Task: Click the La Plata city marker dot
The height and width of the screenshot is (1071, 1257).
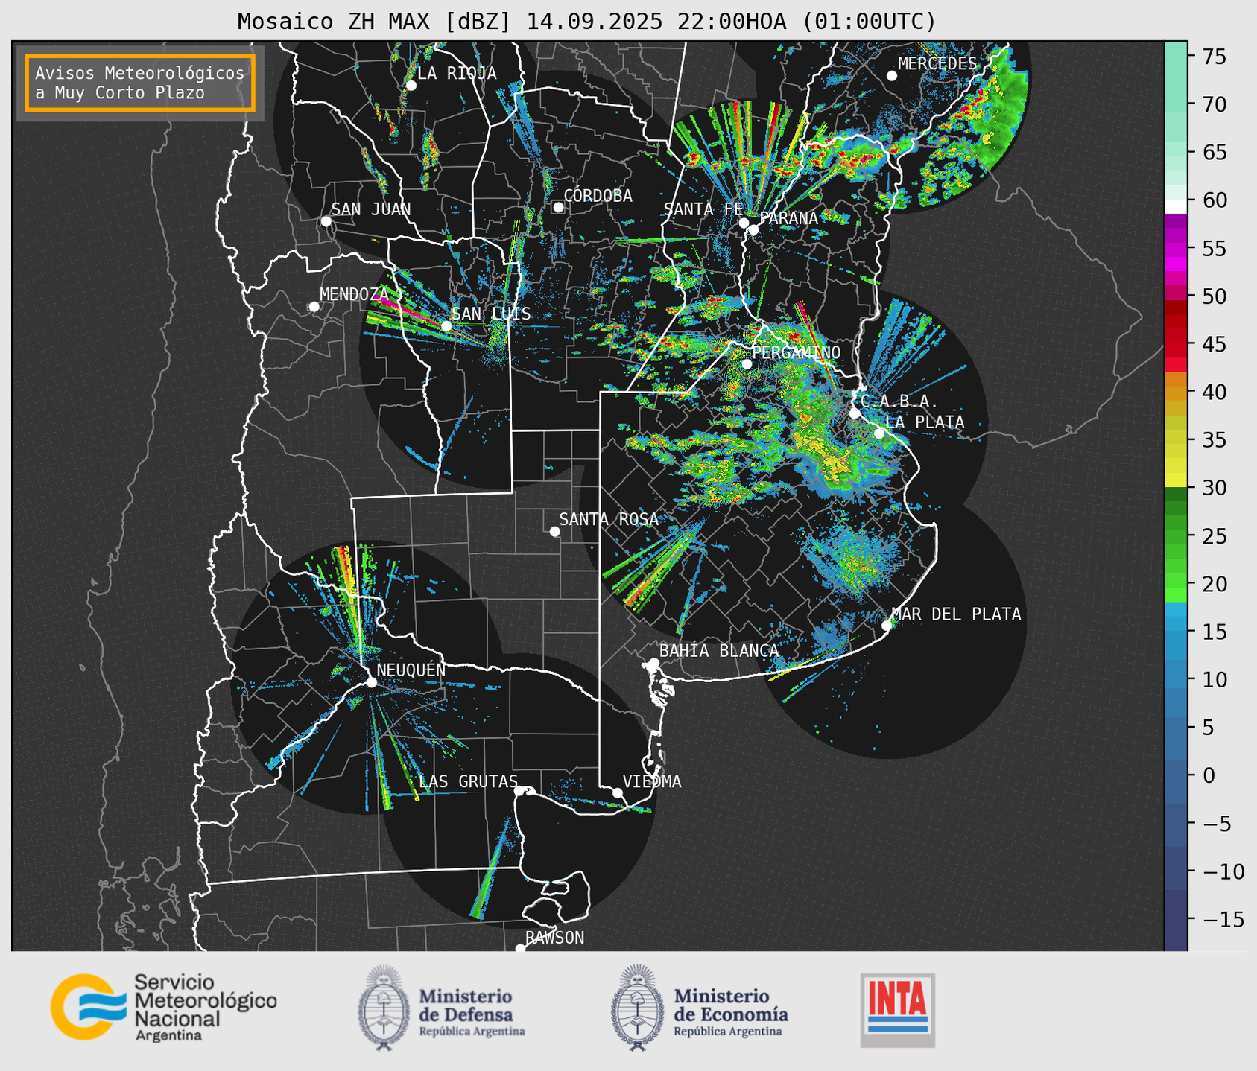Action: [878, 433]
